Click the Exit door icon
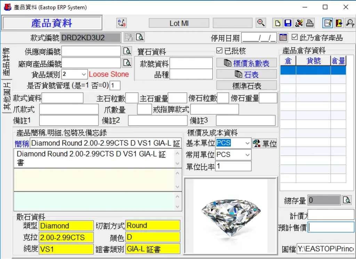Image resolution: width=356 pixels, height=259 pixels. pos(339,23)
